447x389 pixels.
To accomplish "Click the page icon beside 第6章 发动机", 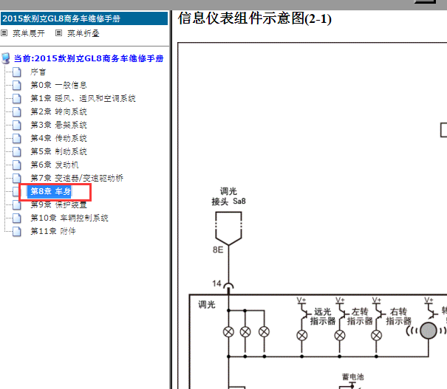I will pos(17,165).
